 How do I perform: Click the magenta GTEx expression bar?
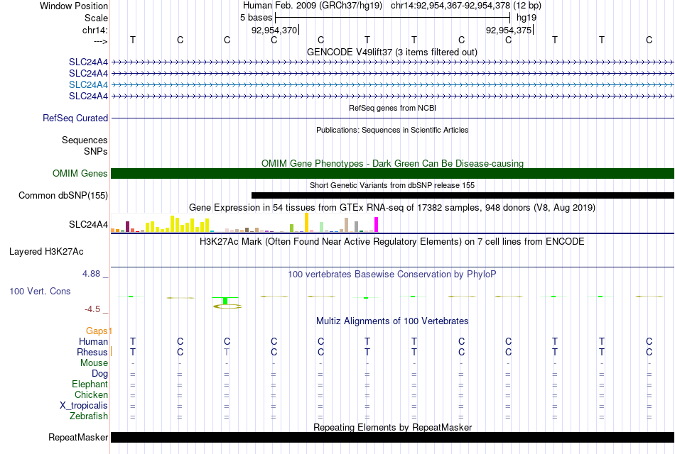pyautogui.click(x=377, y=225)
